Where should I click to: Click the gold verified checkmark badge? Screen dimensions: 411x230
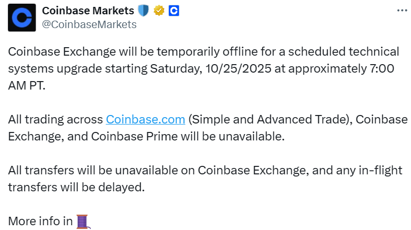point(159,10)
